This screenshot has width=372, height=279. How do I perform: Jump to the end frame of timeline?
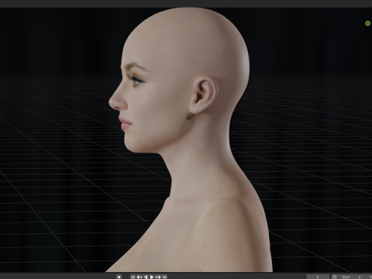164,277
